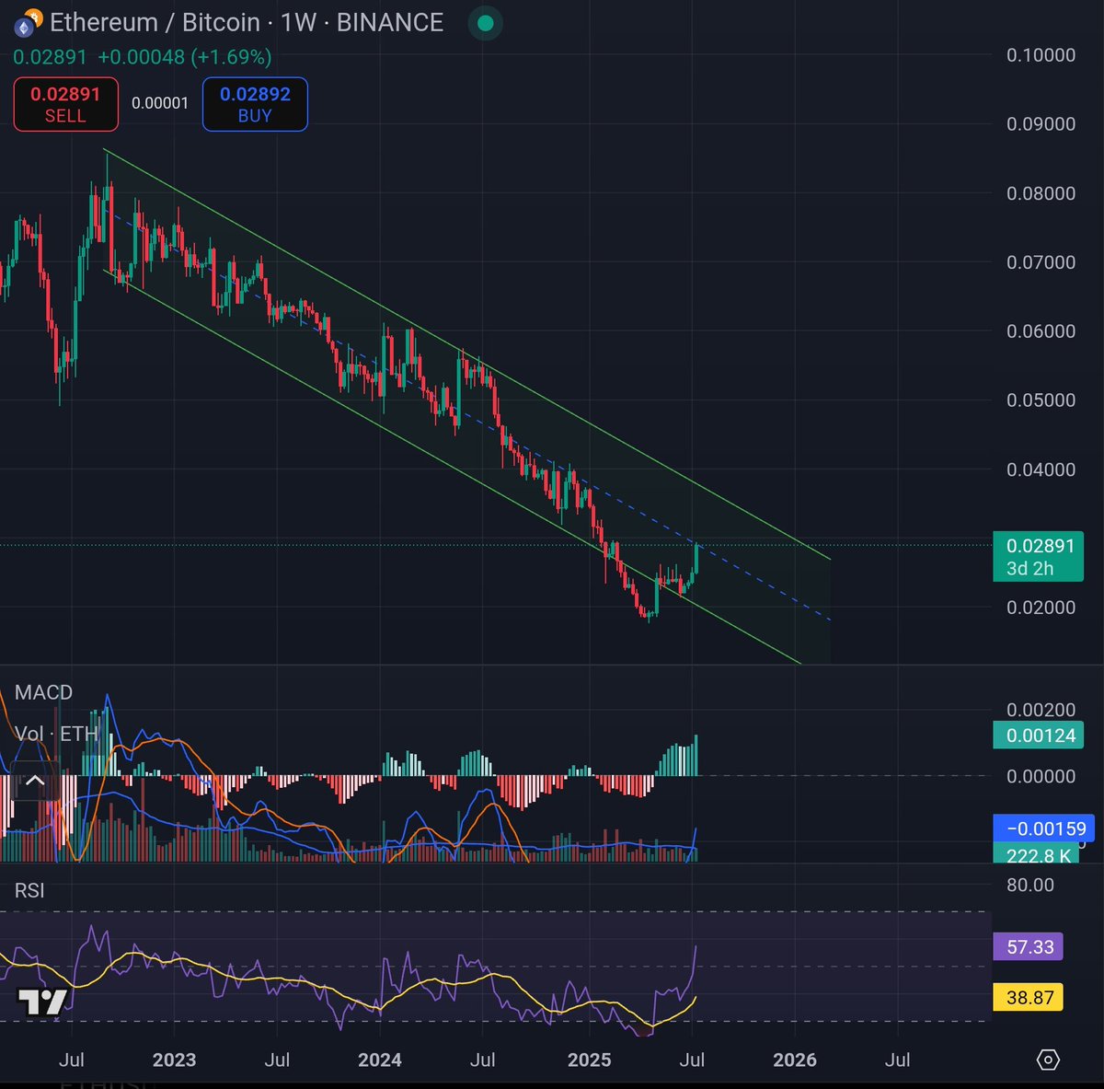The image size is (1104, 1089).
Task: Tap the 0.00000 MACD axis label
Action: click(x=1041, y=776)
